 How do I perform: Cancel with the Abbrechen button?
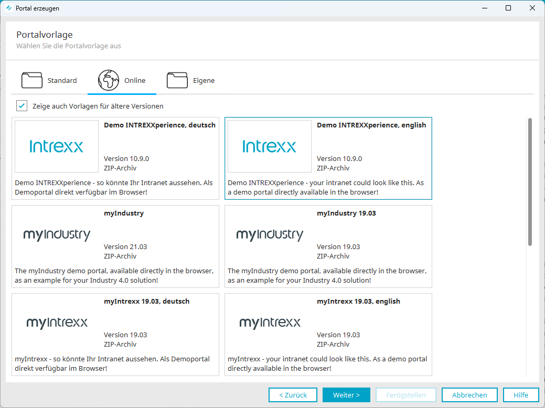click(469, 395)
